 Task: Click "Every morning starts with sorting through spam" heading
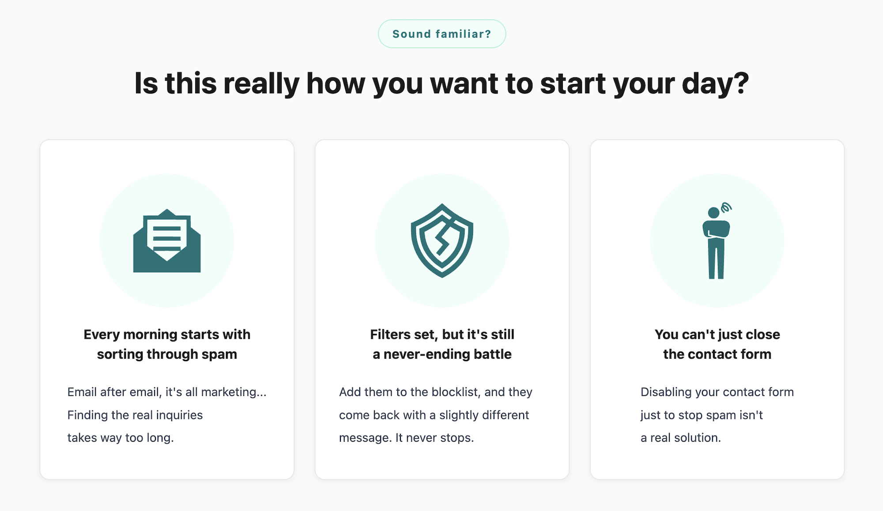[x=167, y=334]
